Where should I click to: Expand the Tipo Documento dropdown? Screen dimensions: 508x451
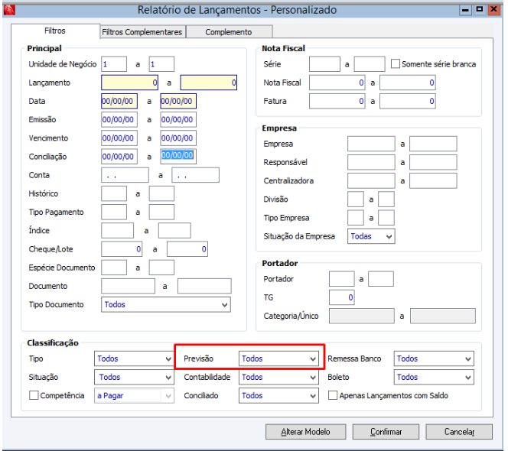[x=166, y=305]
